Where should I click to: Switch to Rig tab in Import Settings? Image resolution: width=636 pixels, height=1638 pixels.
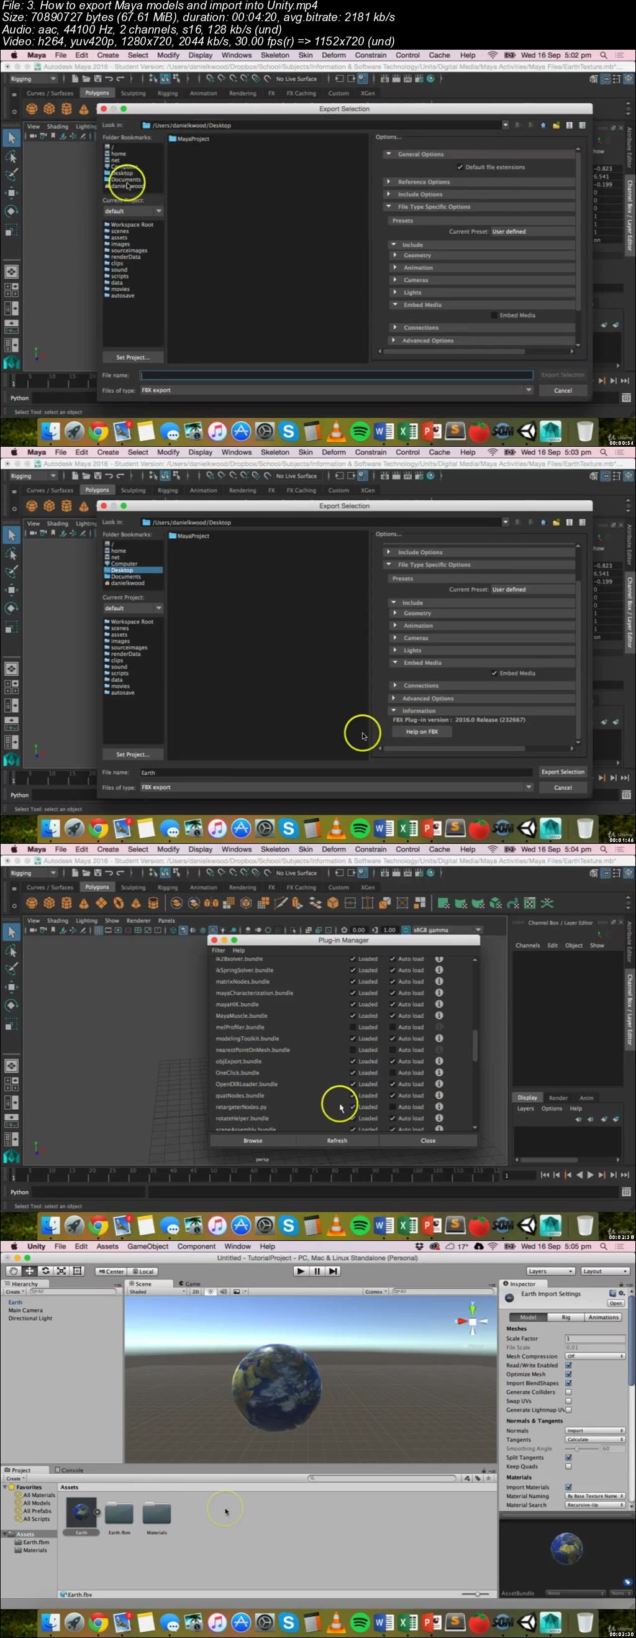(565, 1317)
